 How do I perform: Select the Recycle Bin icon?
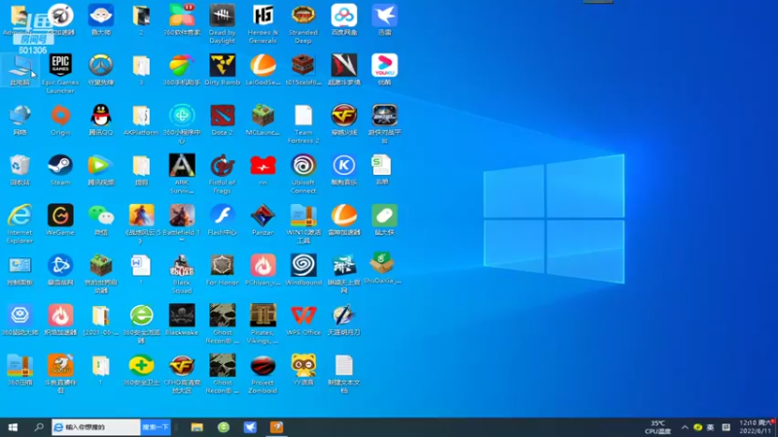click(19, 165)
